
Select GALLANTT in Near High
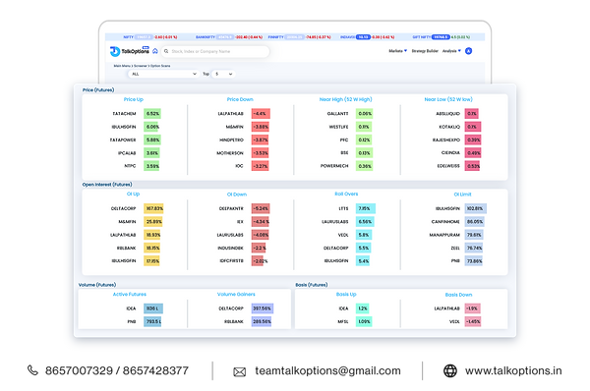click(337, 114)
